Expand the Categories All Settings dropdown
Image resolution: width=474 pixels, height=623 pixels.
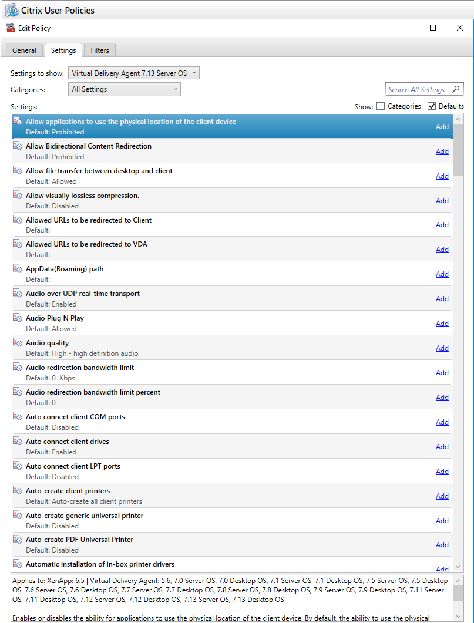[x=125, y=89]
